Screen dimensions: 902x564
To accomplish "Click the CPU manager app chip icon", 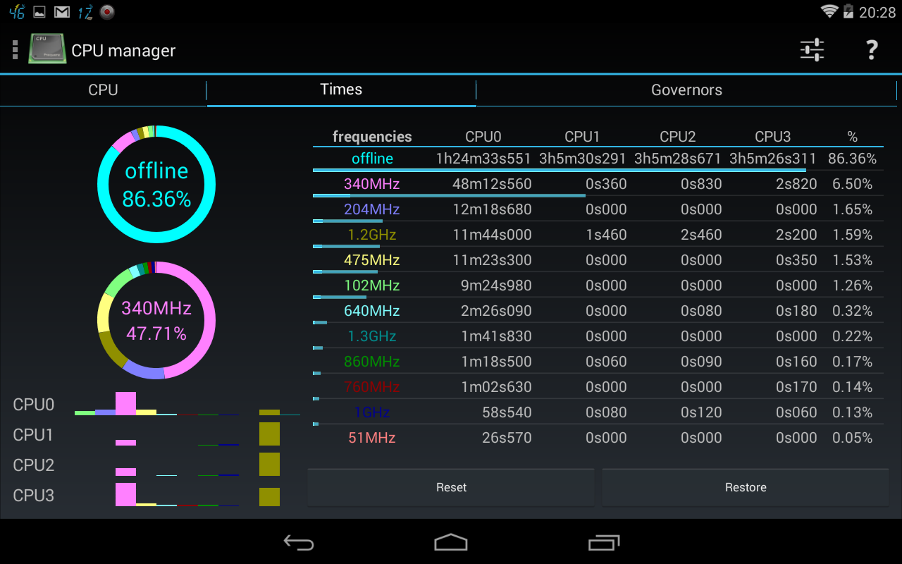I will point(47,49).
